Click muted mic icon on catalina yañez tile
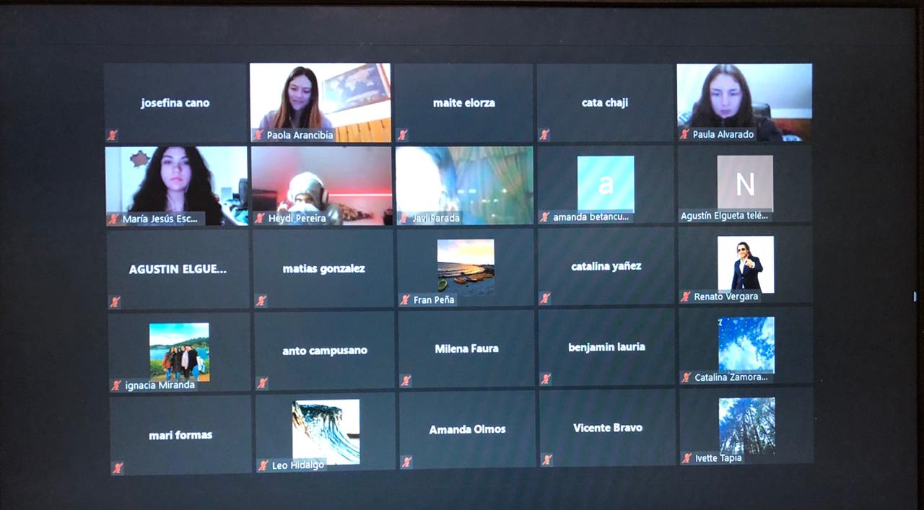 pyautogui.click(x=545, y=299)
